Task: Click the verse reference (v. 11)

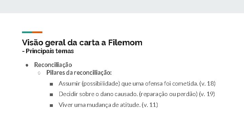Action: 150,105
